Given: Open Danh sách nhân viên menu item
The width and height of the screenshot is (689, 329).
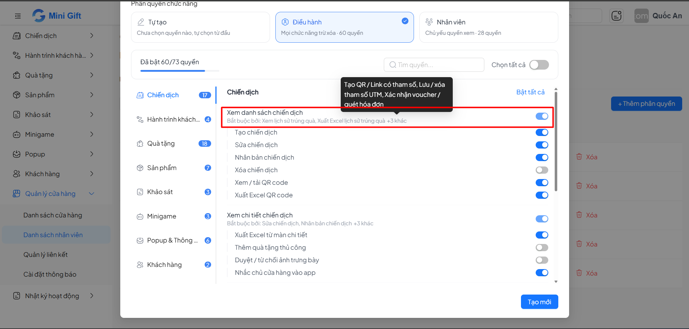Looking at the screenshot, I should [56, 235].
